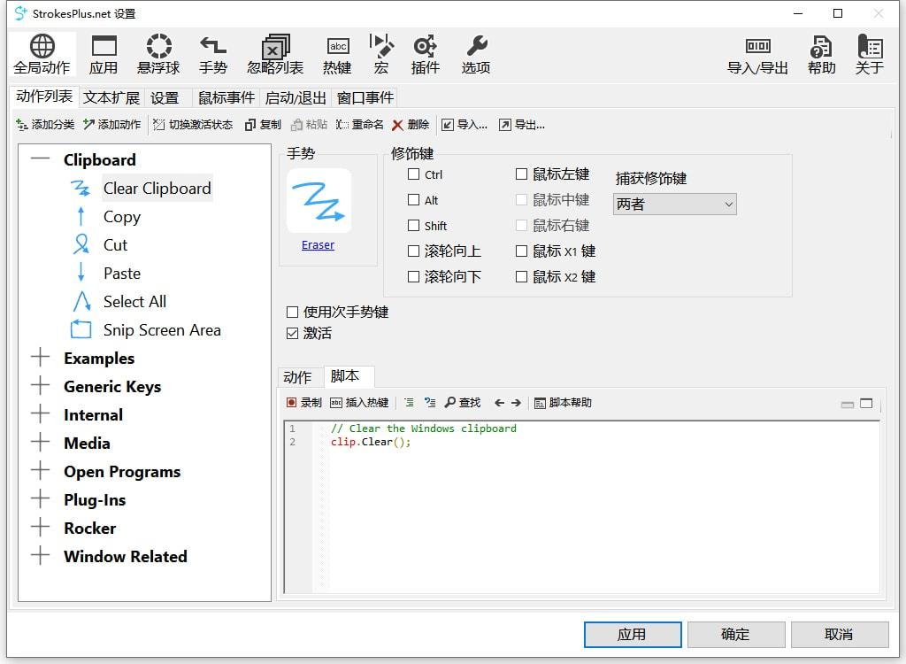The image size is (906, 664).
Task: Collapse the Clipboard category in the tree
Action: (38, 159)
